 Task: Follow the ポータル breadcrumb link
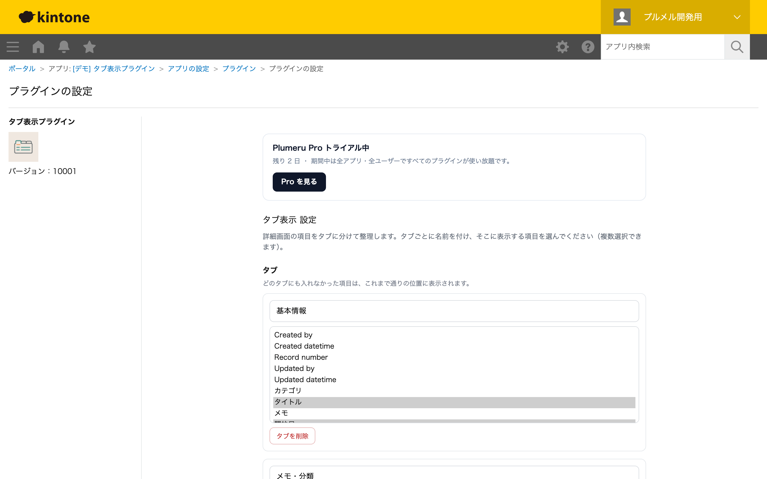pos(22,69)
